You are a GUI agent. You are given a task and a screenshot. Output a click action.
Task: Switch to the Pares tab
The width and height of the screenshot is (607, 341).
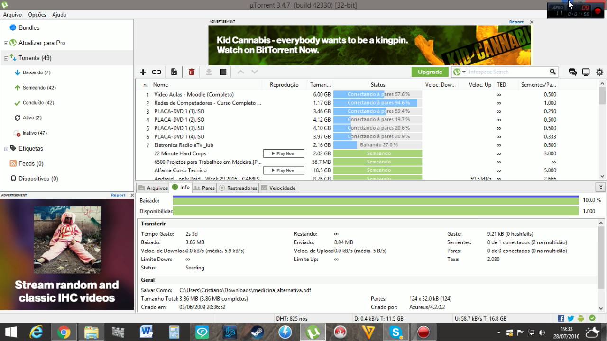click(204, 188)
